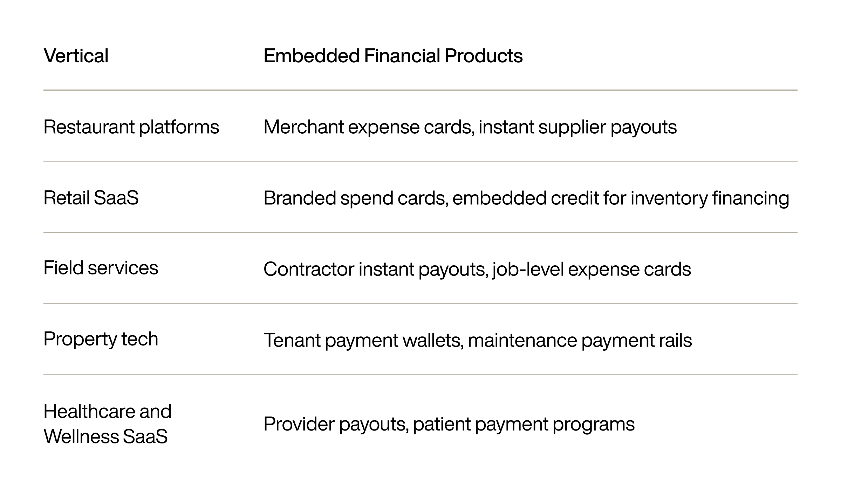The width and height of the screenshot is (841, 490).
Task: Click the "Branded spend cards" text
Action: 355,198
